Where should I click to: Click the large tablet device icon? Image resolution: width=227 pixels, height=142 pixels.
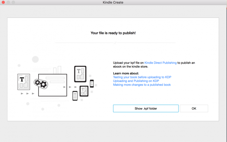(80, 74)
